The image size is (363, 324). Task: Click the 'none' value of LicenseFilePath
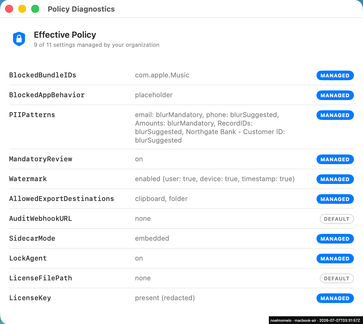pyautogui.click(x=143, y=278)
